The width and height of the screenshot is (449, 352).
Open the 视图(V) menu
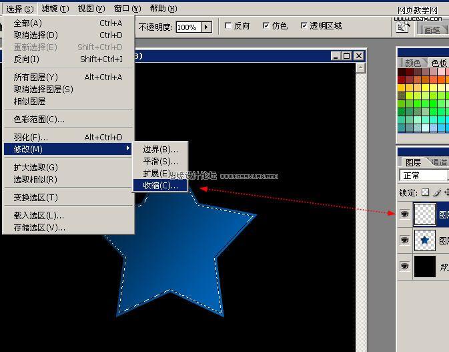[x=91, y=9]
